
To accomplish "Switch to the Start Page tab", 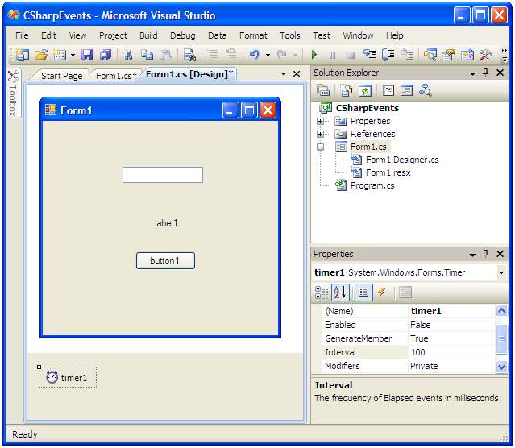I will 61,76.
